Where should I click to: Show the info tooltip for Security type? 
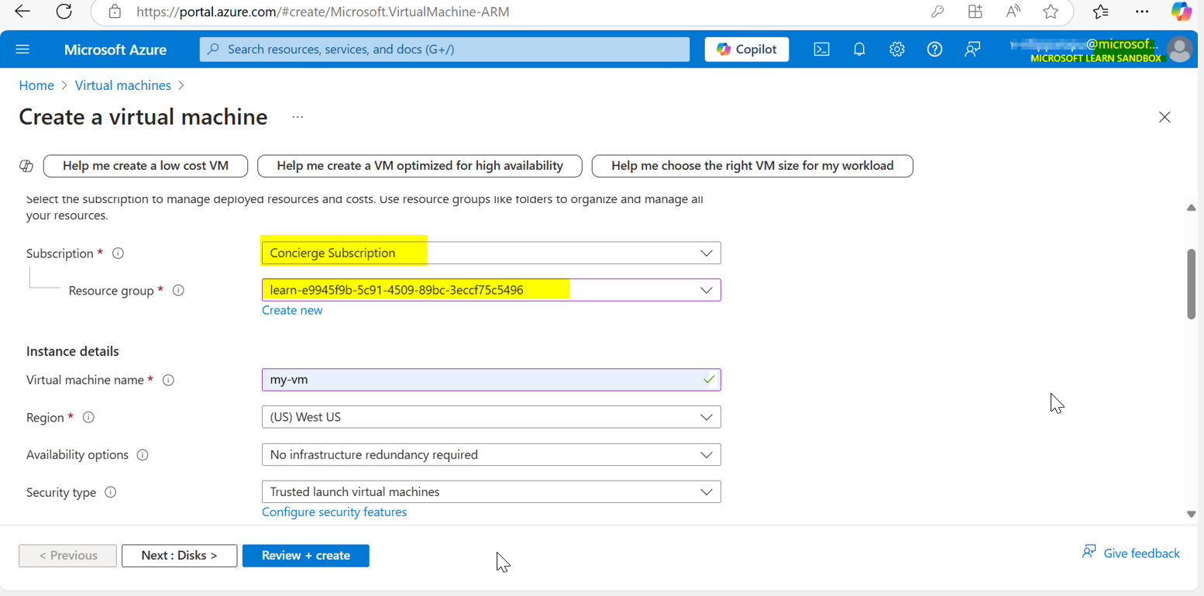[x=111, y=491]
